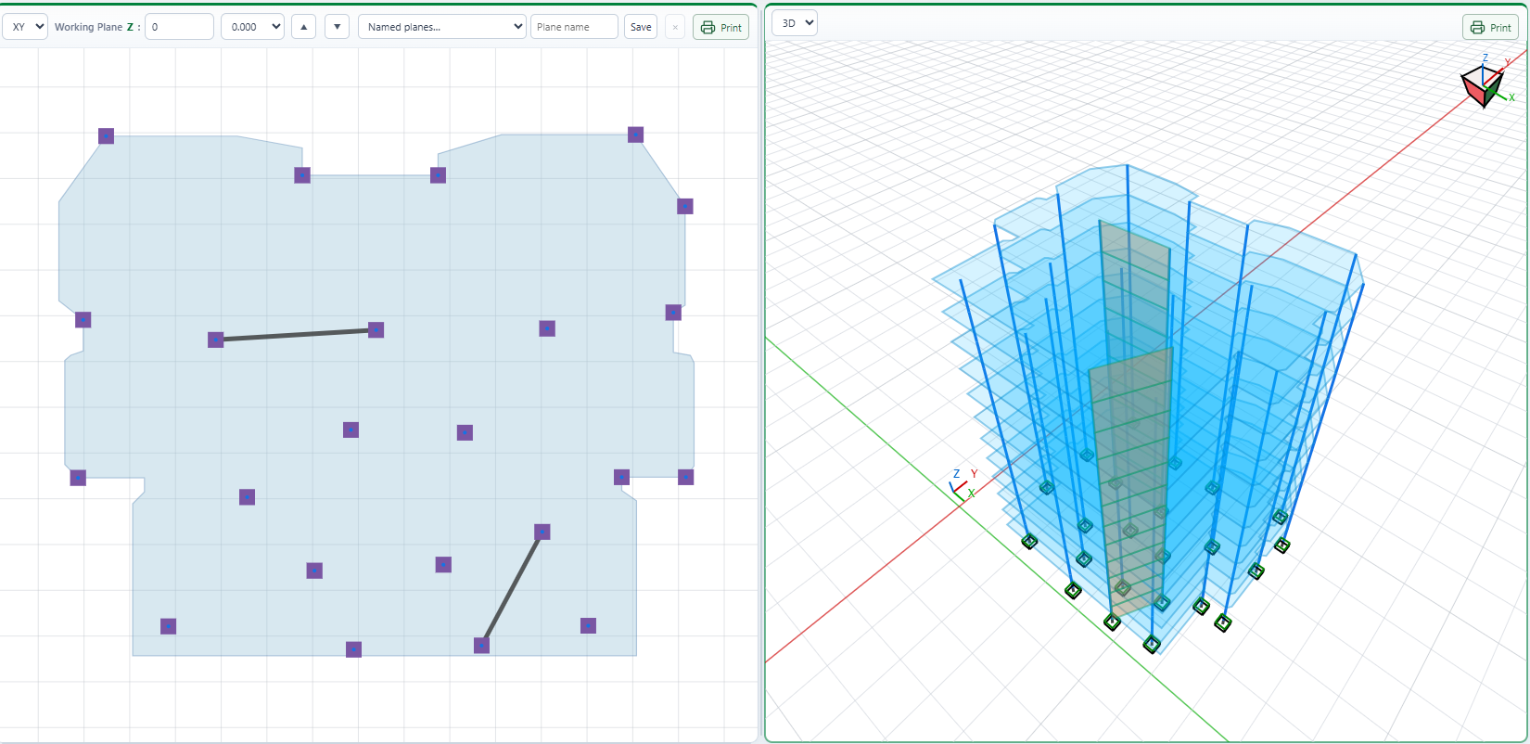Click the Working Plane Z value field
Viewport: 1530px width, 744px height.
[x=179, y=27]
